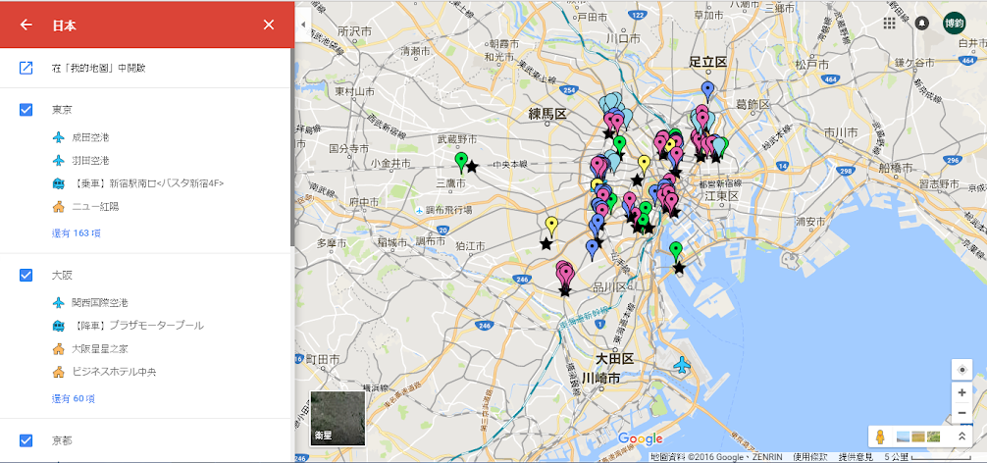The height and width of the screenshot is (463, 987).
Task: Open map via 在「我的地圖」中開啟
Action: 98,68
